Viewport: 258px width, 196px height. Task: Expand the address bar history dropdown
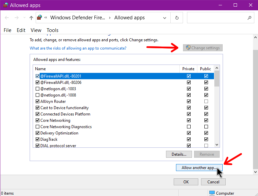tap(165, 18)
